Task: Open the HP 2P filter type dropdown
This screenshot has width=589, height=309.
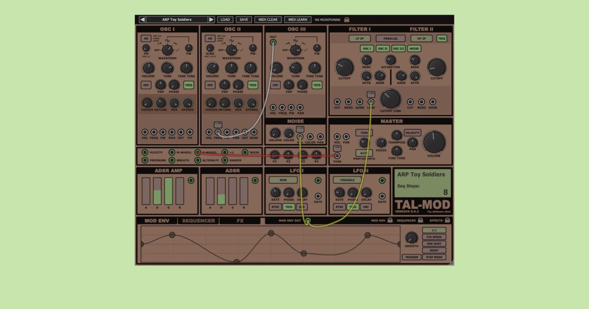Action: point(422,38)
